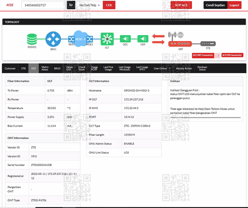Screen dimensions: 248x208
Task: Select the OLT tab
Action: pos(34,68)
